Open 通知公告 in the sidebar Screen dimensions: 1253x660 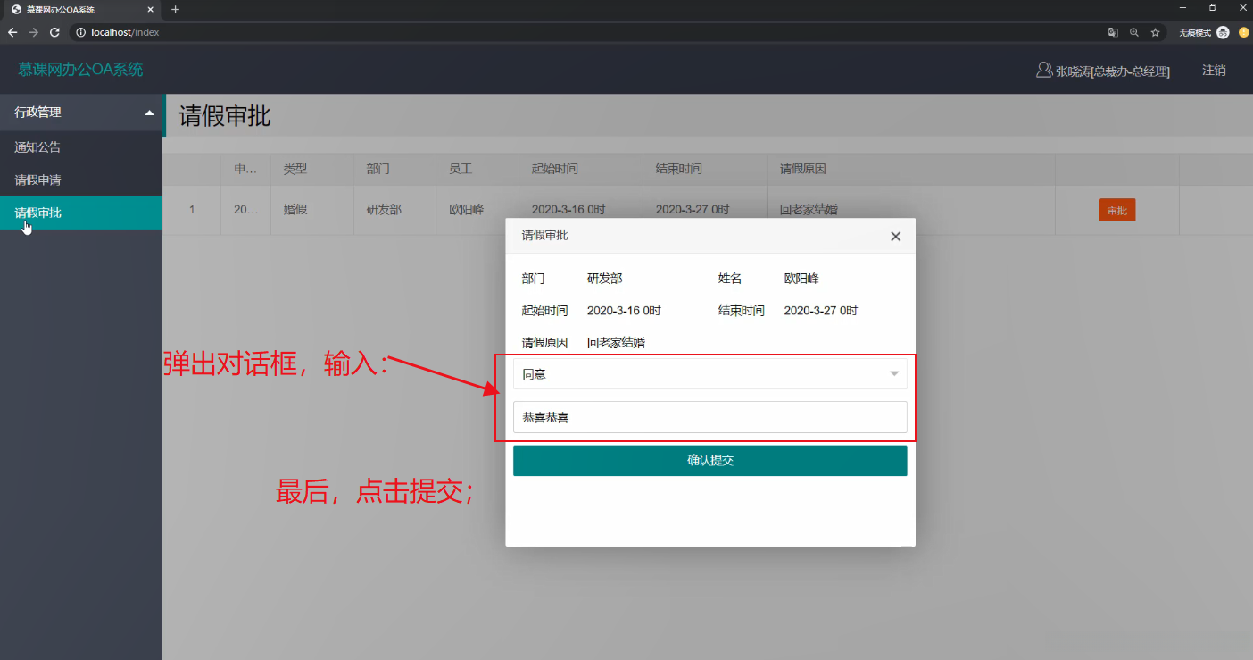coord(37,147)
